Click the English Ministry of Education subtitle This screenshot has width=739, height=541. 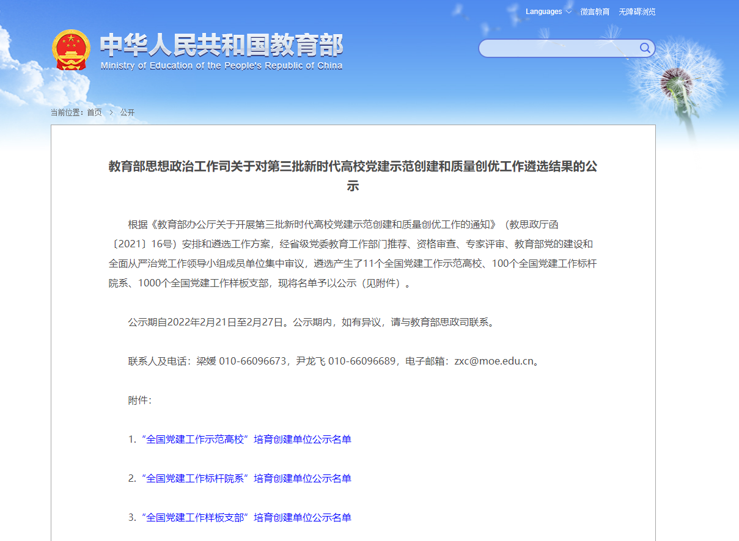tap(221, 66)
